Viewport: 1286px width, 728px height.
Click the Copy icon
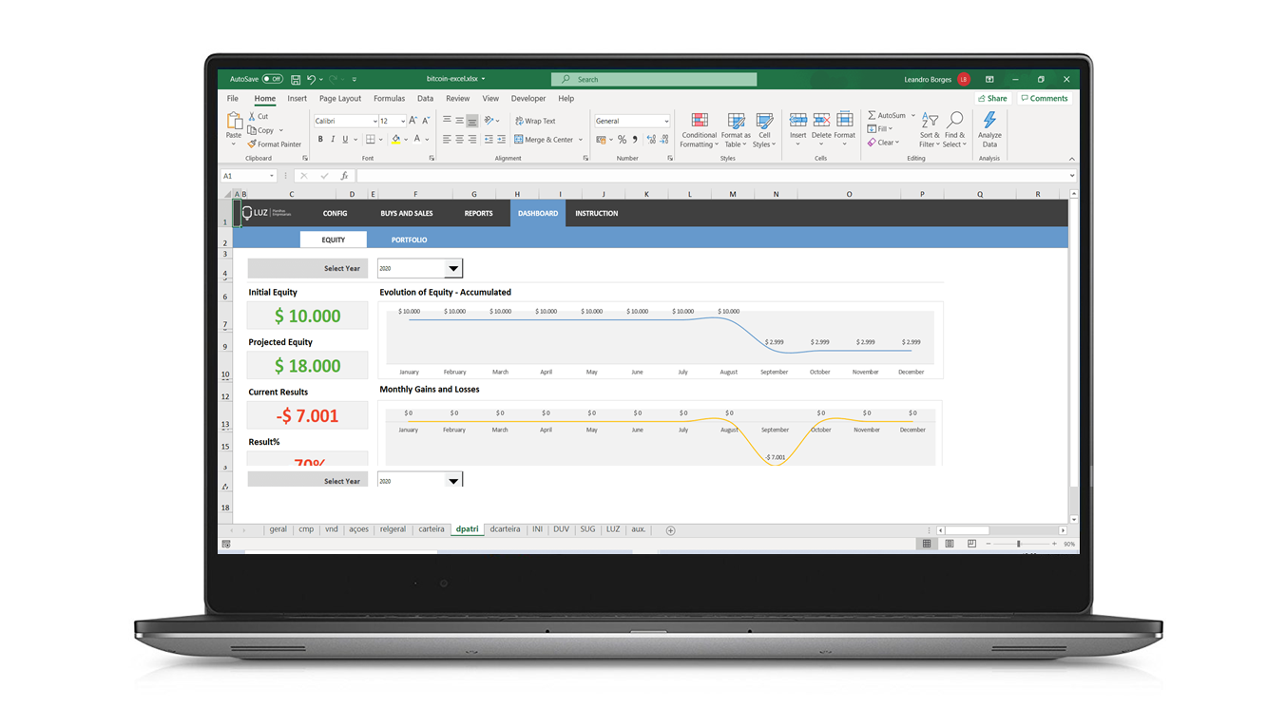click(x=252, y=130)
